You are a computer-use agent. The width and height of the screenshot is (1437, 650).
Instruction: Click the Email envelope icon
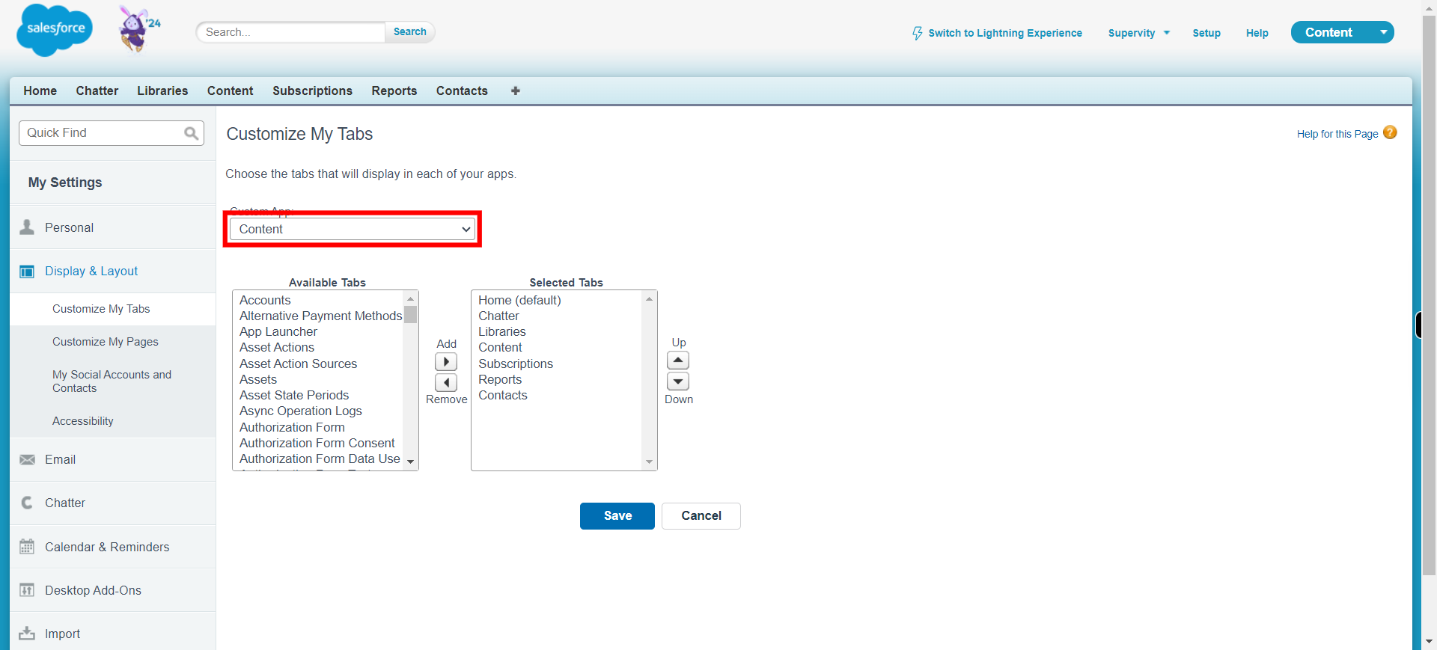coord(27,459)
